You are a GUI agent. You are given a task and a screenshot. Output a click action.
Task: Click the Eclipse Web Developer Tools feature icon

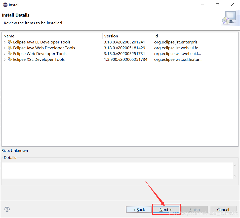pyautogui.click(x=10, y=53)
